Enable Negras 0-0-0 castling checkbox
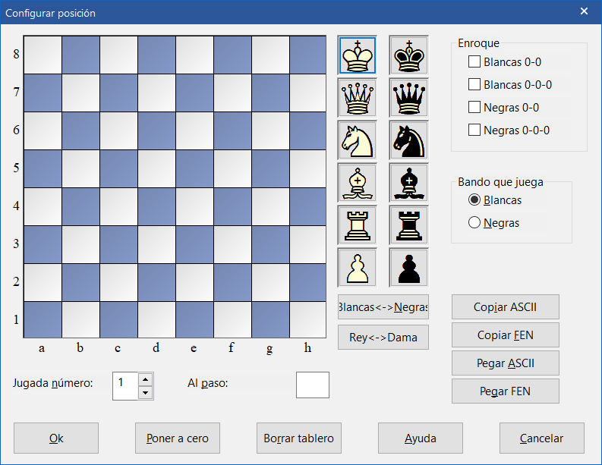 pyautogui.click(x=474, y=130)
